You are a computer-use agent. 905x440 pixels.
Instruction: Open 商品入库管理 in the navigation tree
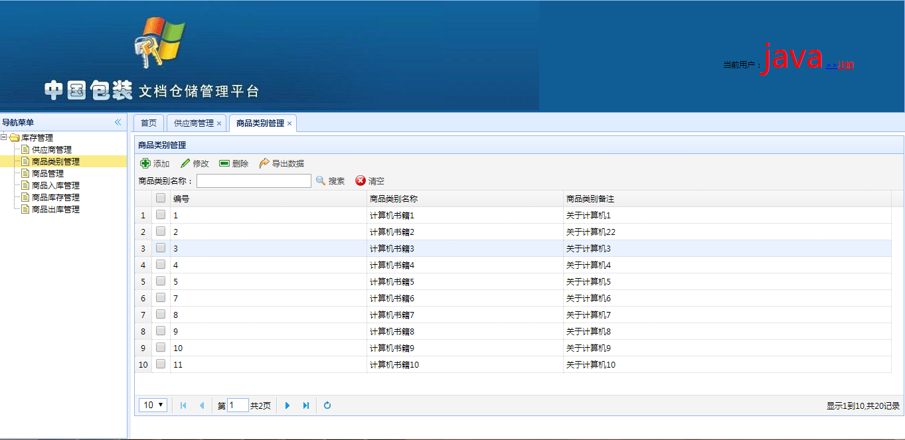click(55, 185)
